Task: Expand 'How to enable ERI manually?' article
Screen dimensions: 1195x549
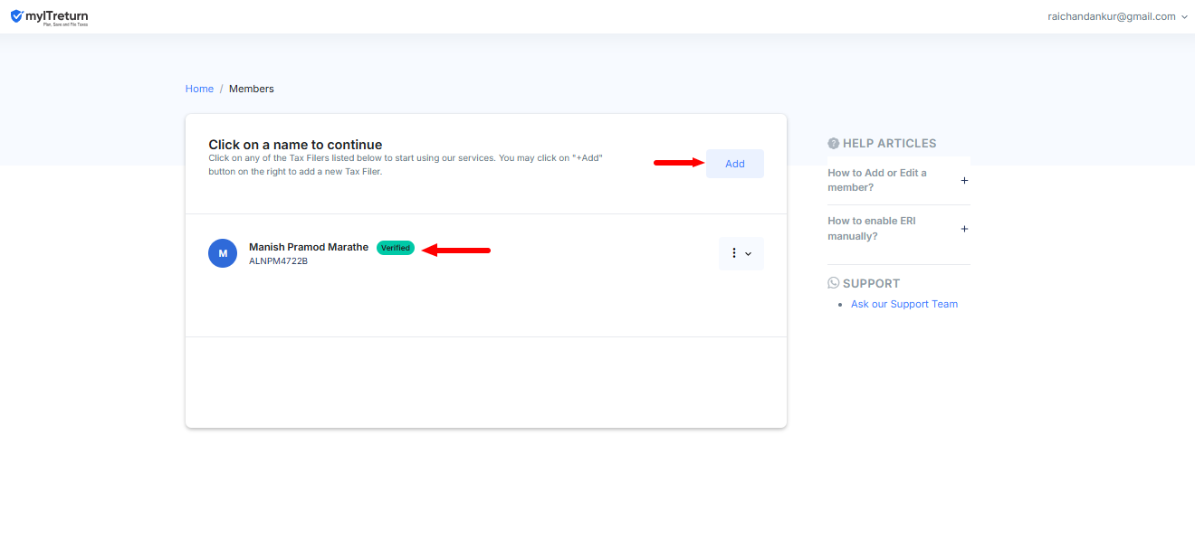Action: 898,229
